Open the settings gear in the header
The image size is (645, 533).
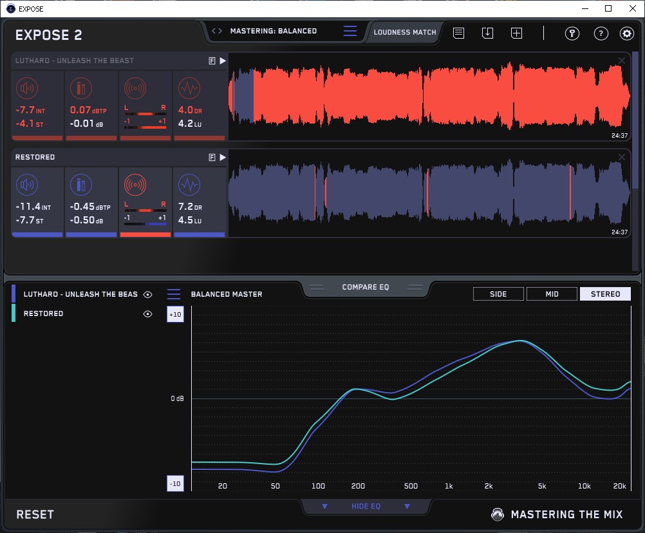click(x=626, y=33)
